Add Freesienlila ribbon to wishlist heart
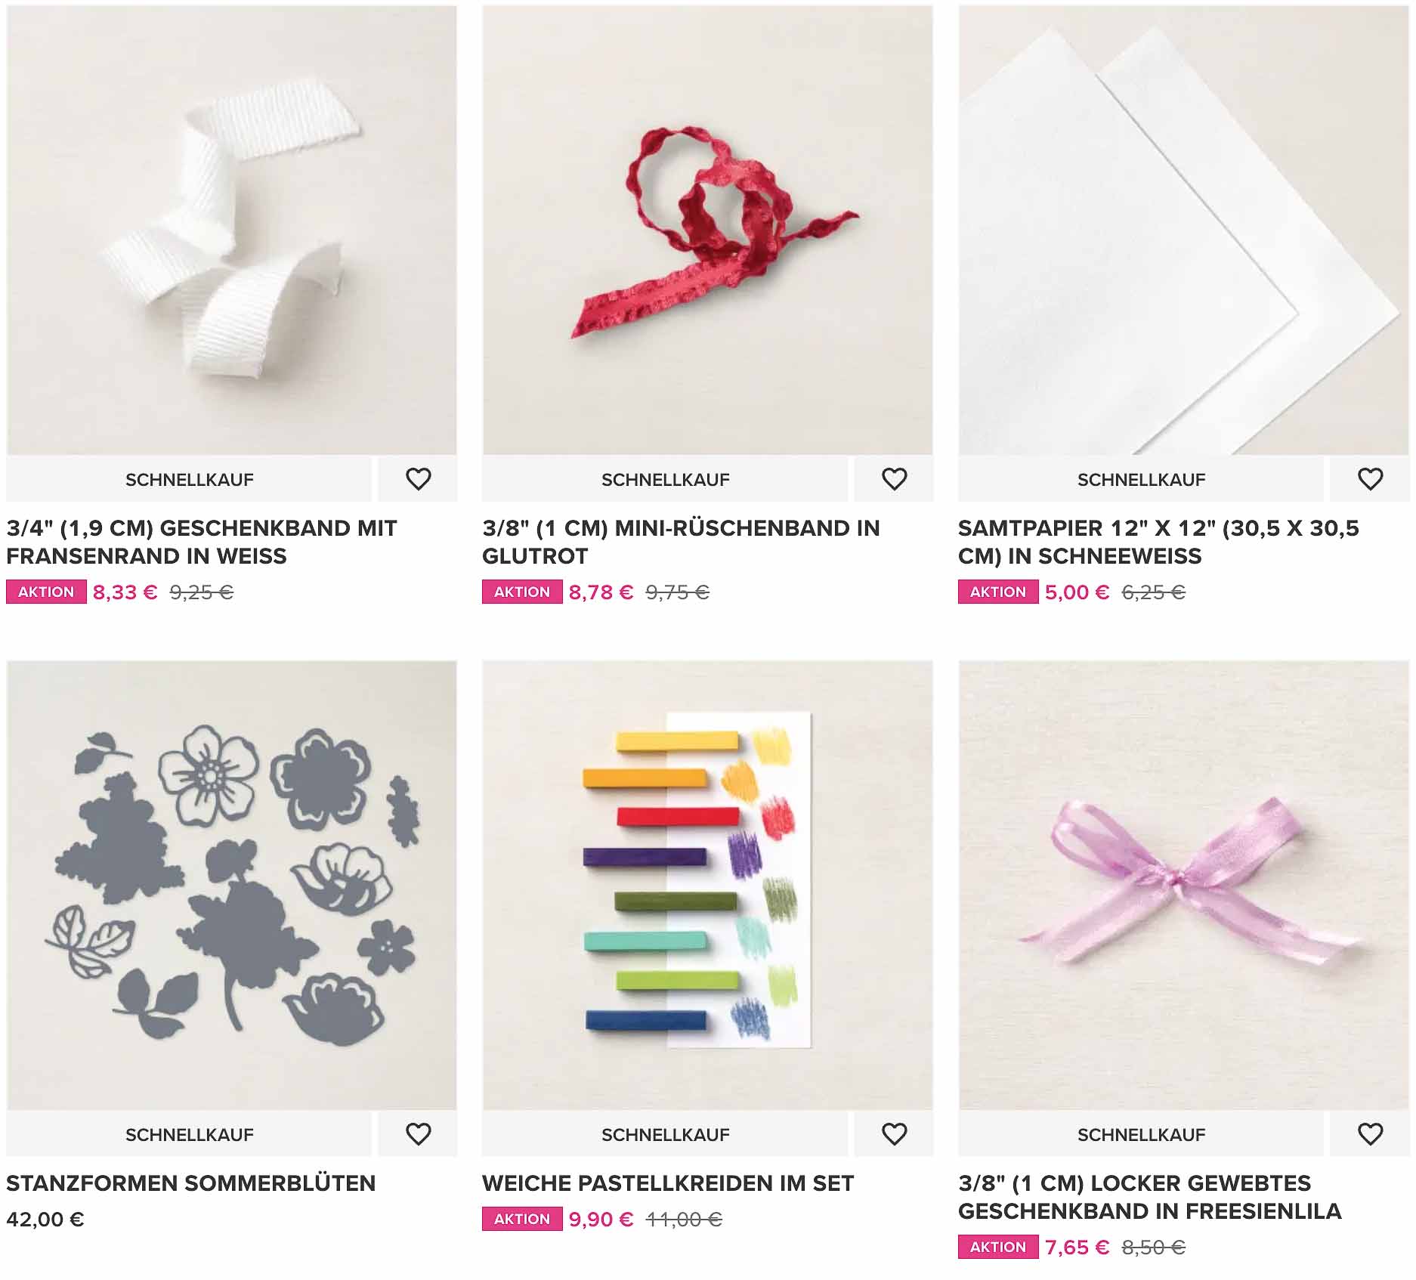This screenshot has width=1416, height=1280. tap(1370, 1134)
